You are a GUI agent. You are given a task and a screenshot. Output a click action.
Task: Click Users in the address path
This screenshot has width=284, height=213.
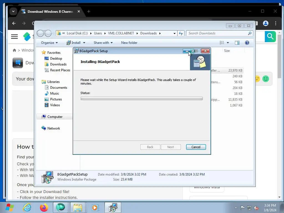click(x=98, y=33)
